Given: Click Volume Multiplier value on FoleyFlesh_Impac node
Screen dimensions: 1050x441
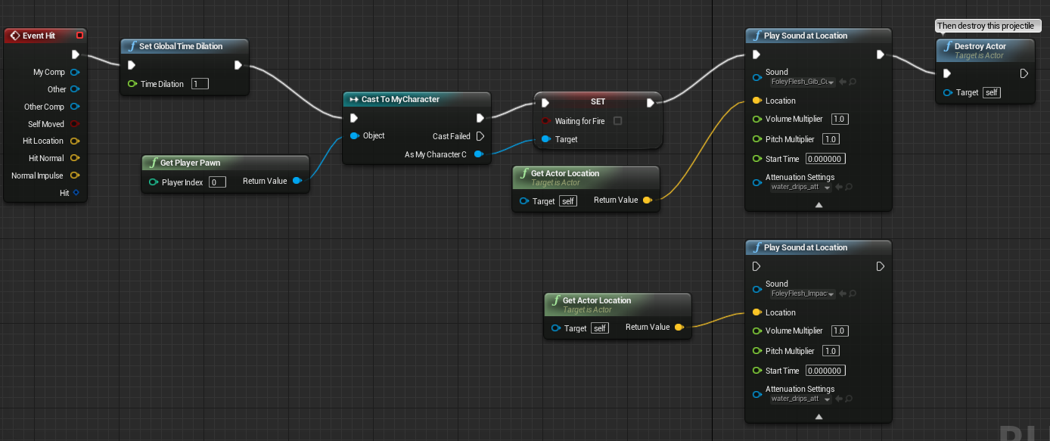Looking at the screenshot, I should [839, 331].
